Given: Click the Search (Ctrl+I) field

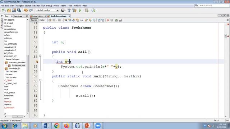Looking at the screenshot, I should tap(212, 5).
